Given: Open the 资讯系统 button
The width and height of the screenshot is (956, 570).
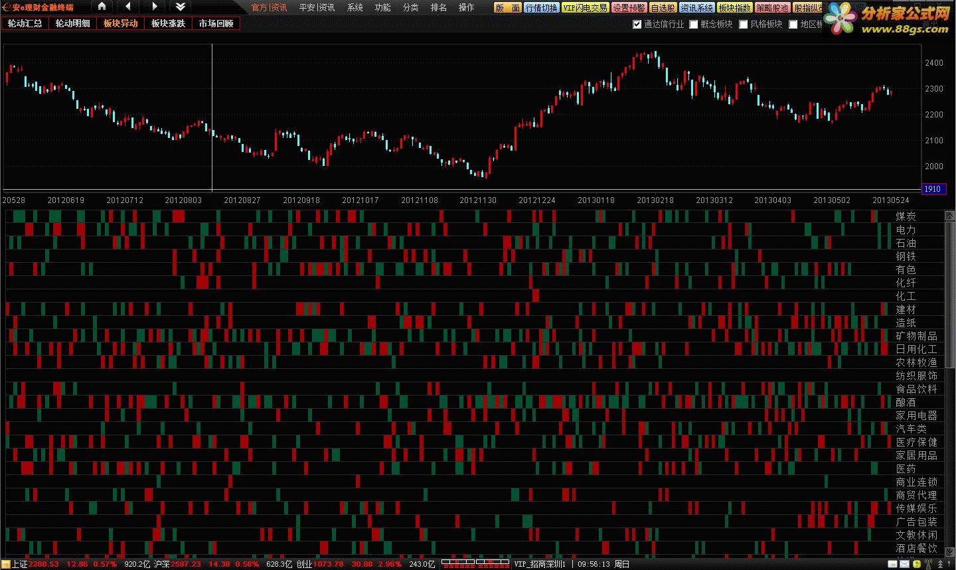Looking at the screenshot, I should pos(696,8).
